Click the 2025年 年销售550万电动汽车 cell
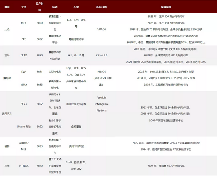The width and height of the screenshot is (217, 176). click(166, 166)
